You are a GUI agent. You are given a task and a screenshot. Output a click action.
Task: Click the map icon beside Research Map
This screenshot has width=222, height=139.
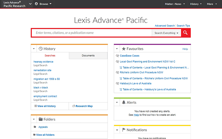click(73, 106)
